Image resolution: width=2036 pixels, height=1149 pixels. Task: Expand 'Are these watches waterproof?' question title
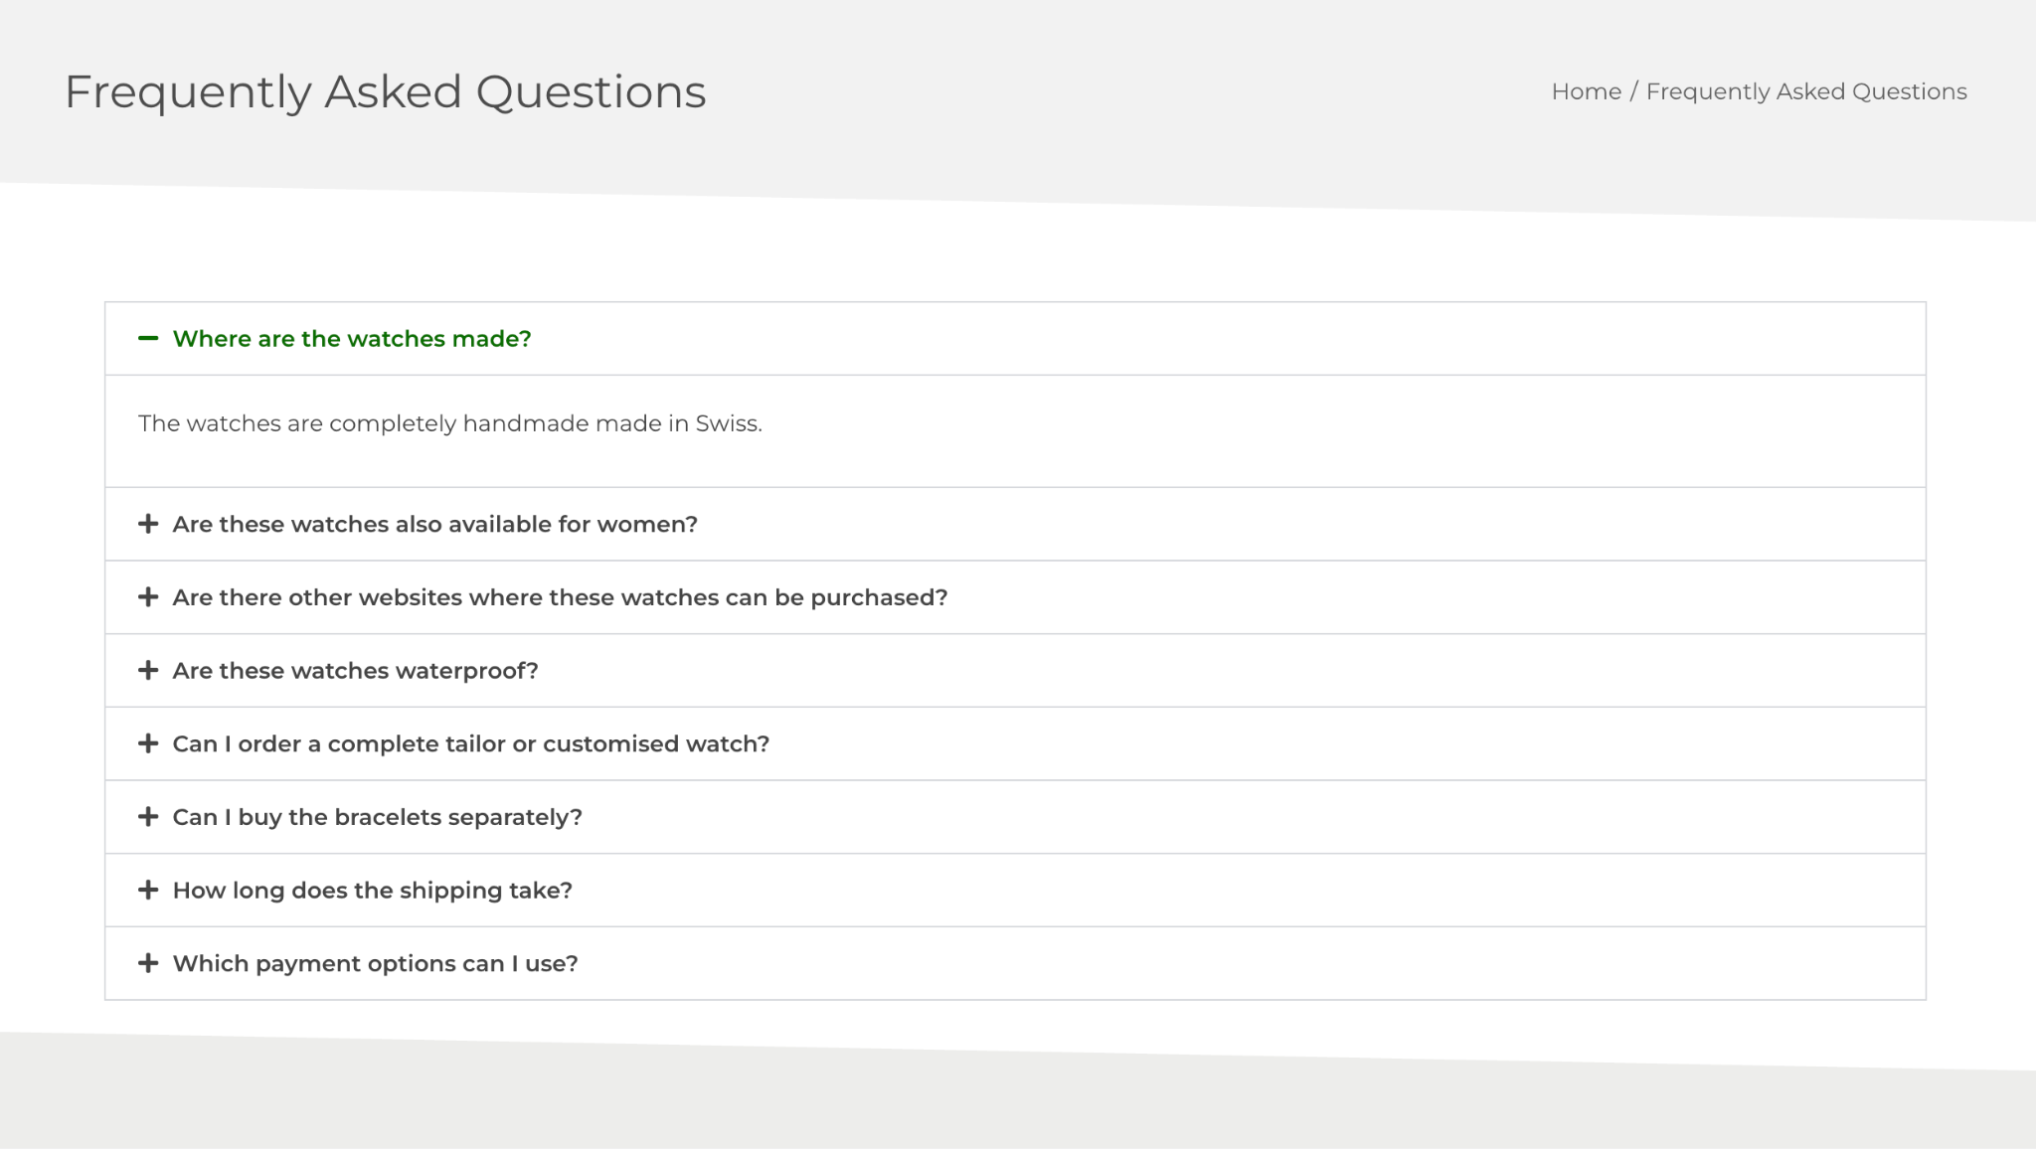coord(355,671)
